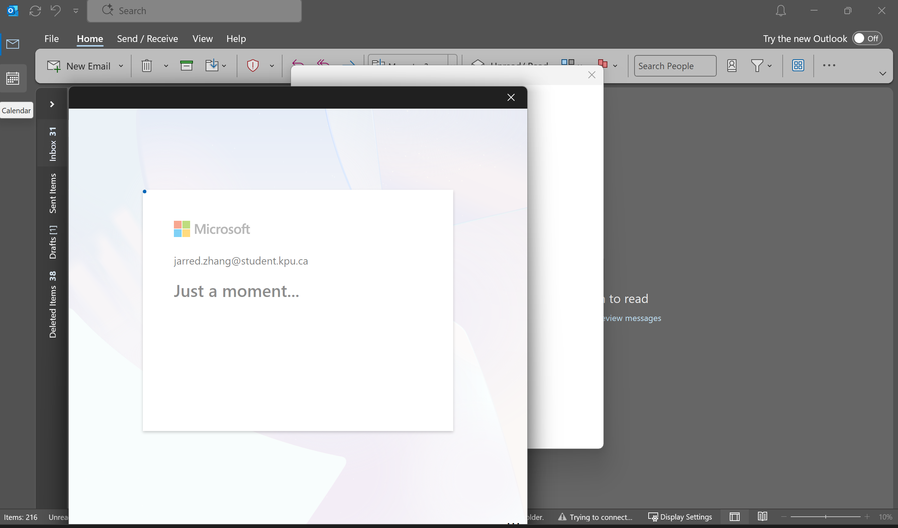Select the Home ribbon tab
Image resolution: width=898 pixels, height=528 pixels.
pos(90,38)
